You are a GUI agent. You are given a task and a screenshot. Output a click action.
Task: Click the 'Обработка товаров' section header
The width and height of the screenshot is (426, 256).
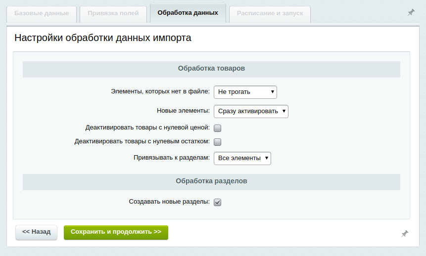[211, 69]
